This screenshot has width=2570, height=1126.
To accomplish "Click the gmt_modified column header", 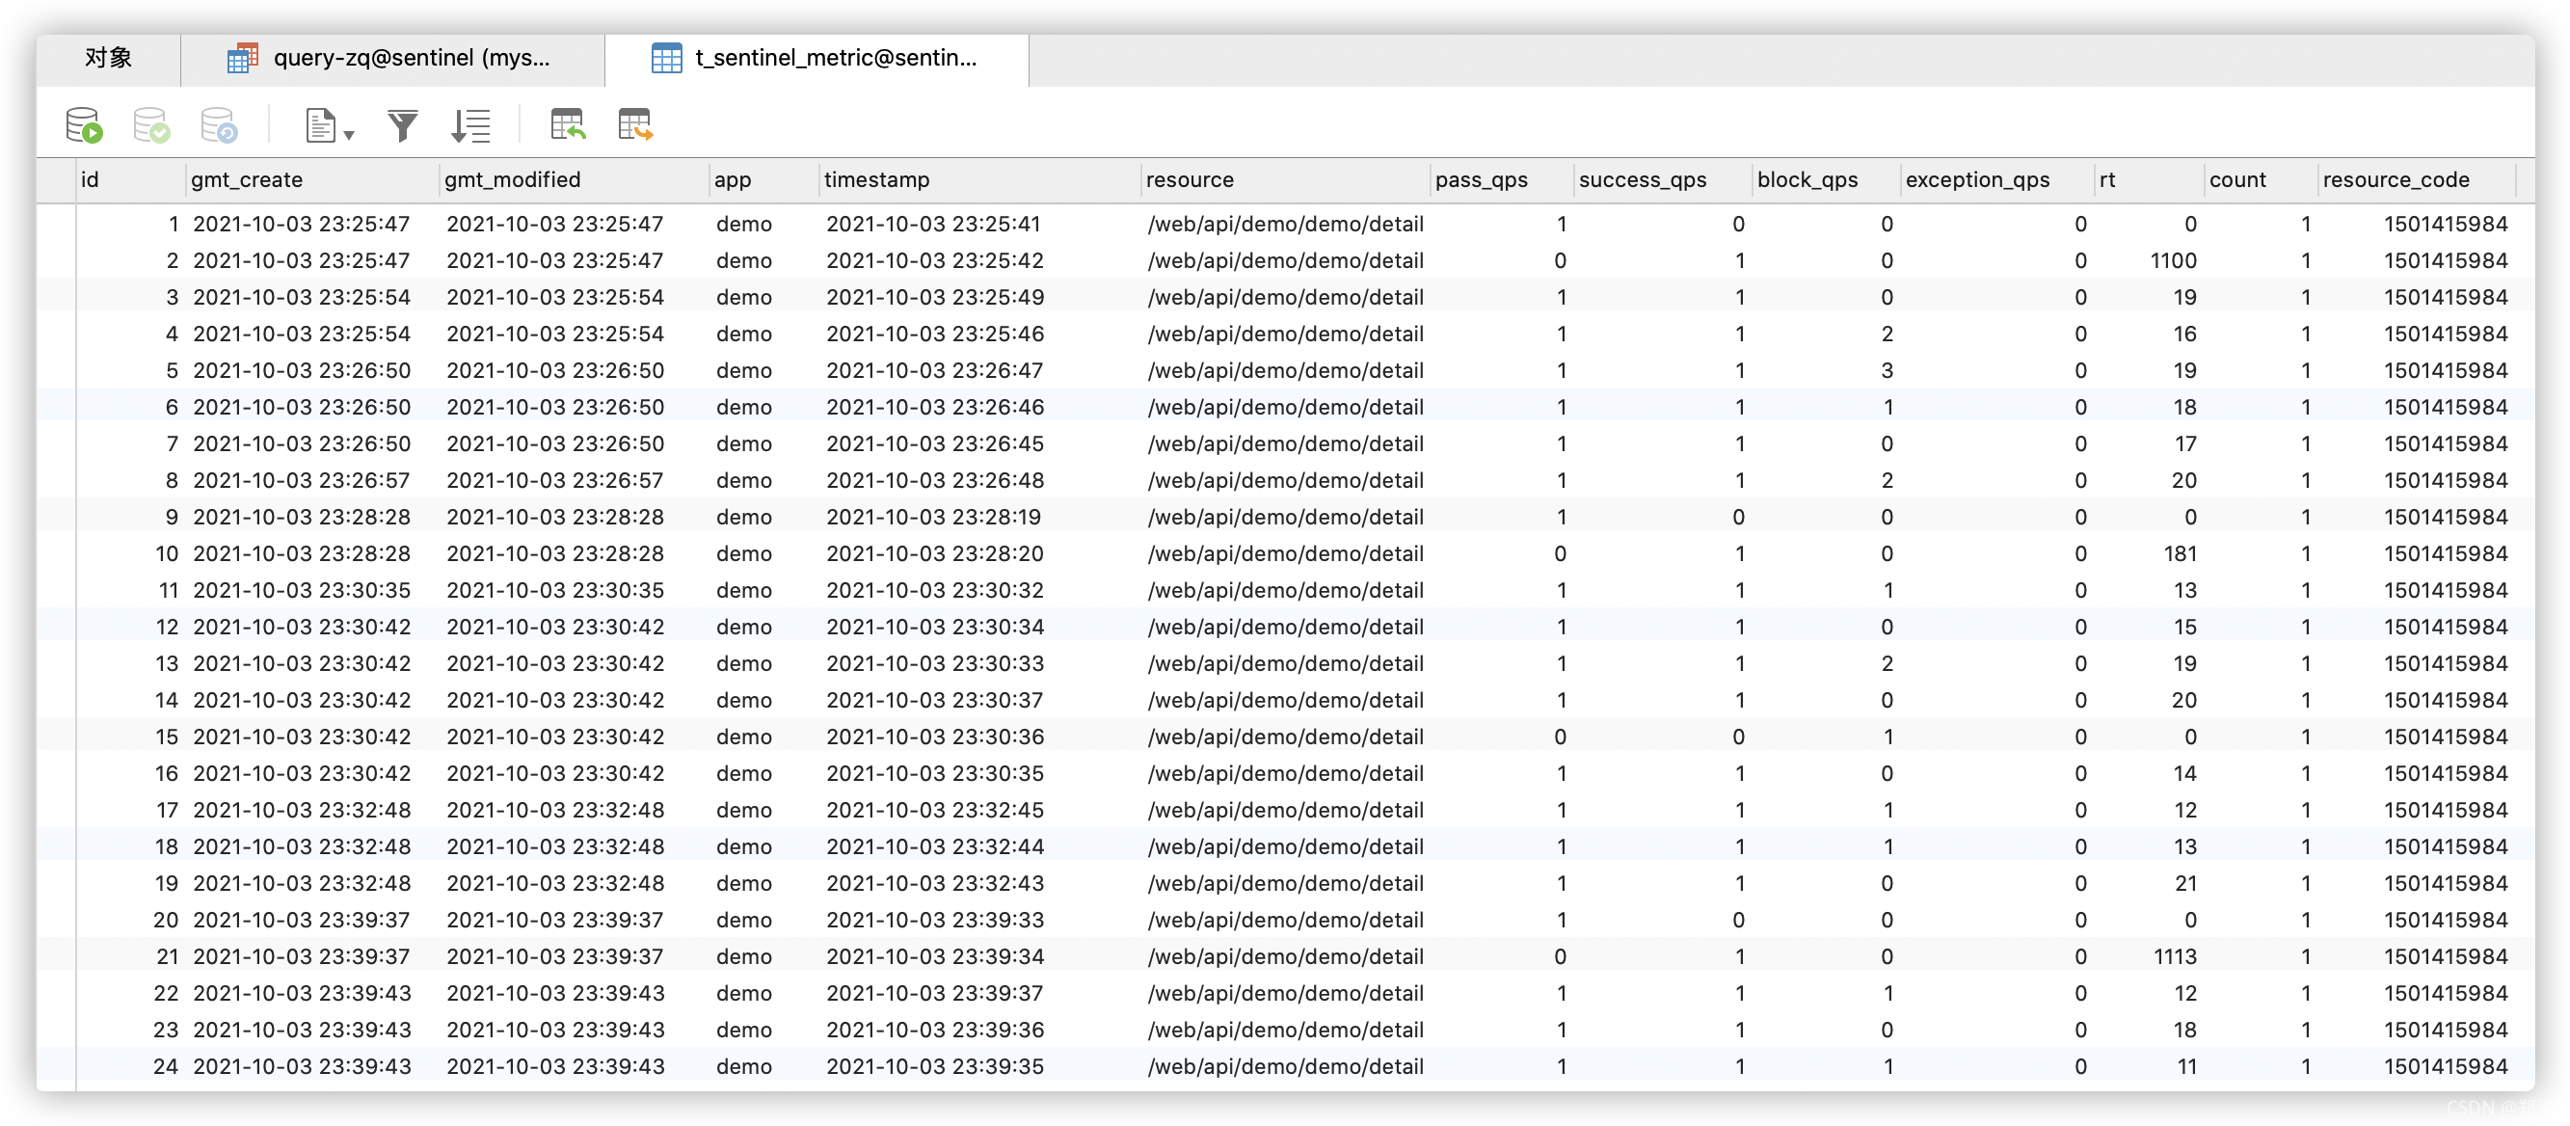I will click(575, 179).
